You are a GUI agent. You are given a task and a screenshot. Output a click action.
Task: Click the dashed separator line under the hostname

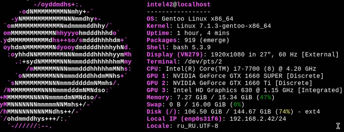click(179, 12)
